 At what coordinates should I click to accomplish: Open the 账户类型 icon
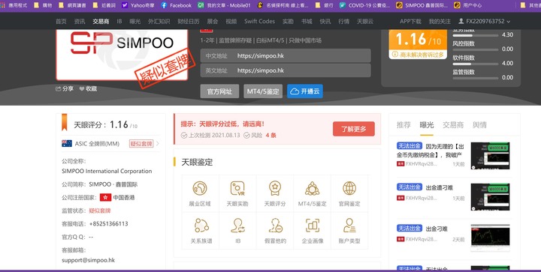pos(349,226)
